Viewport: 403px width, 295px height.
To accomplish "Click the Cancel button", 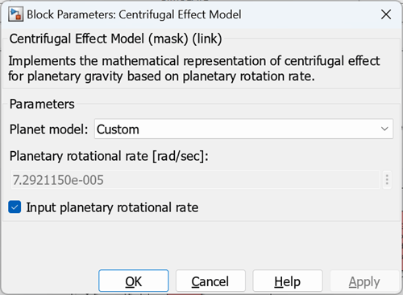I will 210,281.
